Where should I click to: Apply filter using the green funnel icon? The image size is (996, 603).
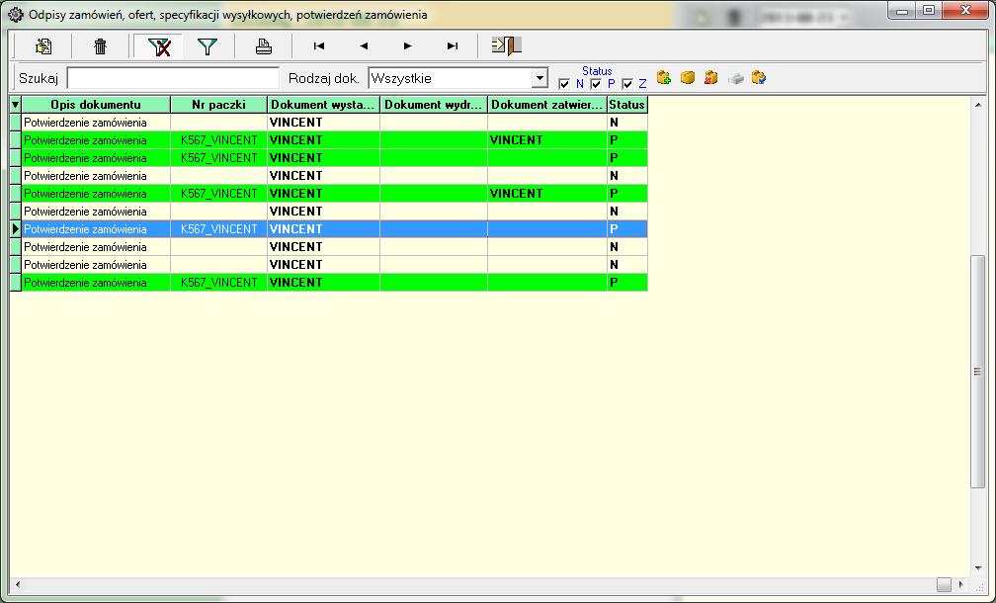point(207,45)
